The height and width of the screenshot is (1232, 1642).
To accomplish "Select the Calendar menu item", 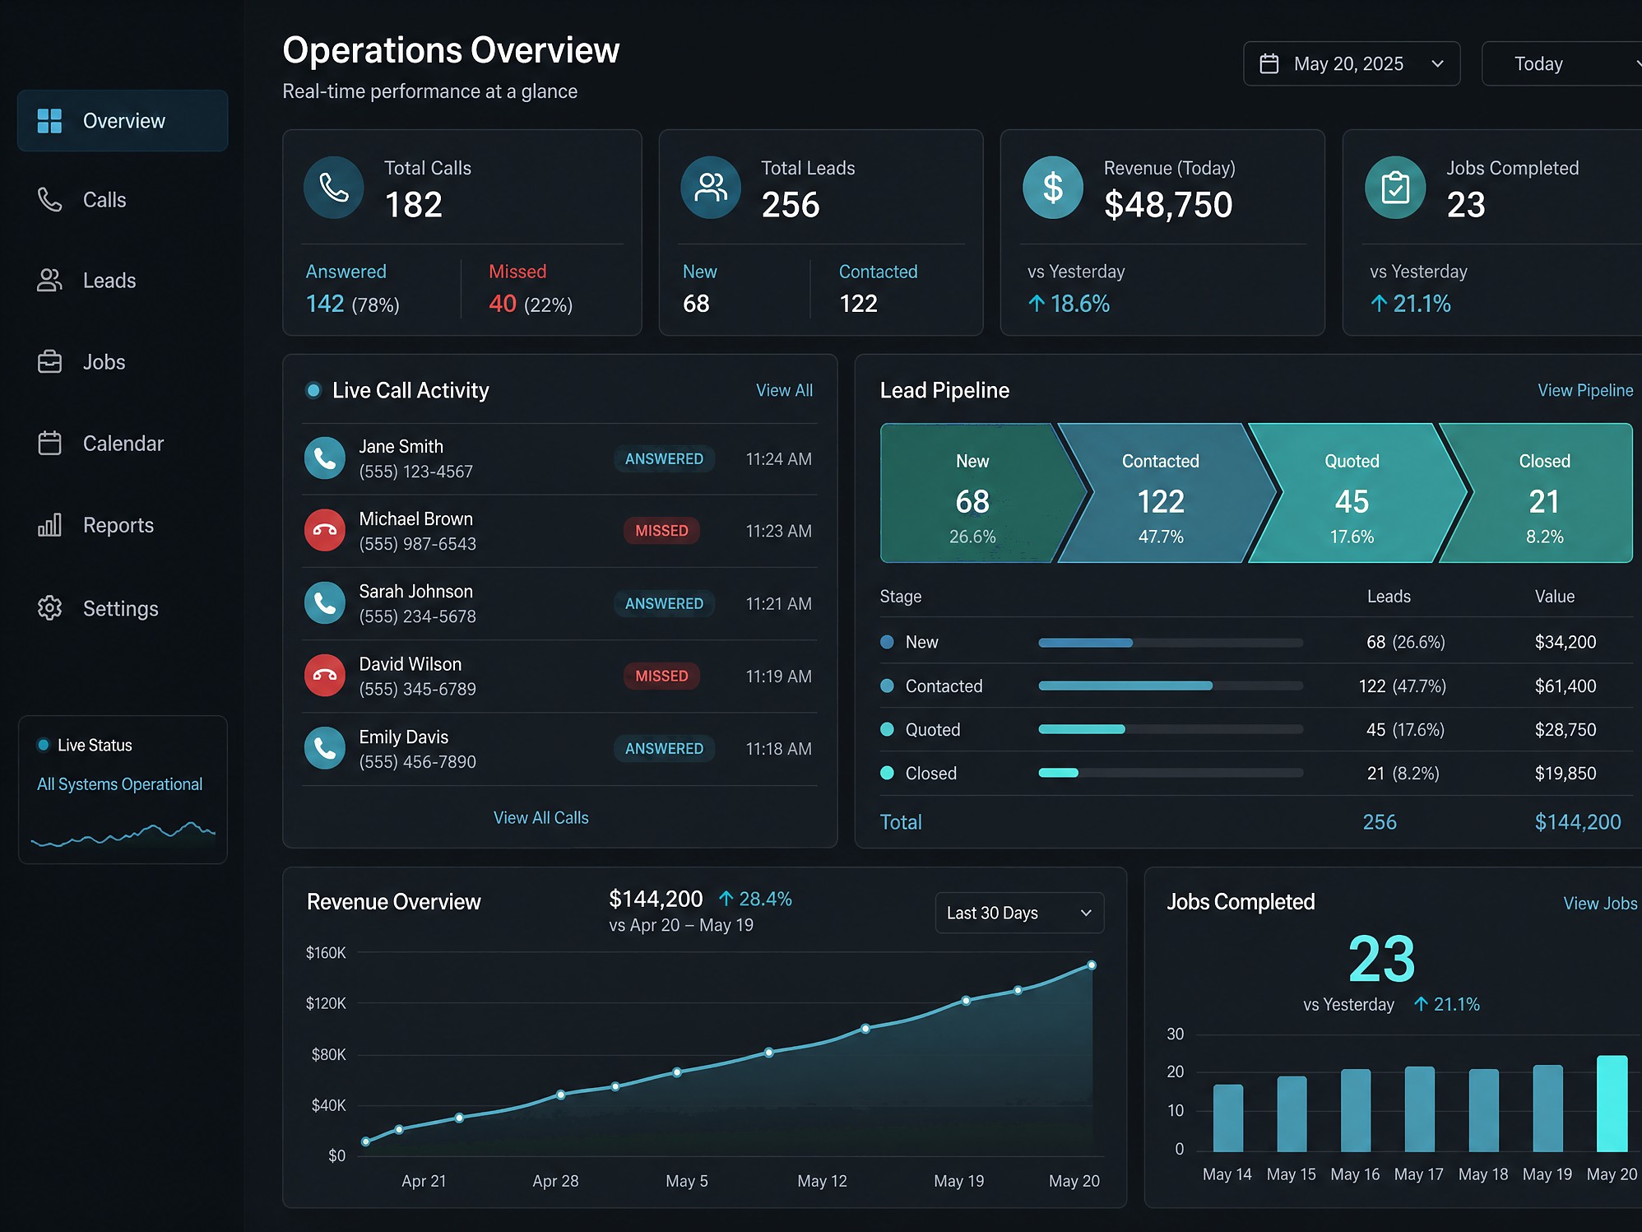I will point(123,444).
